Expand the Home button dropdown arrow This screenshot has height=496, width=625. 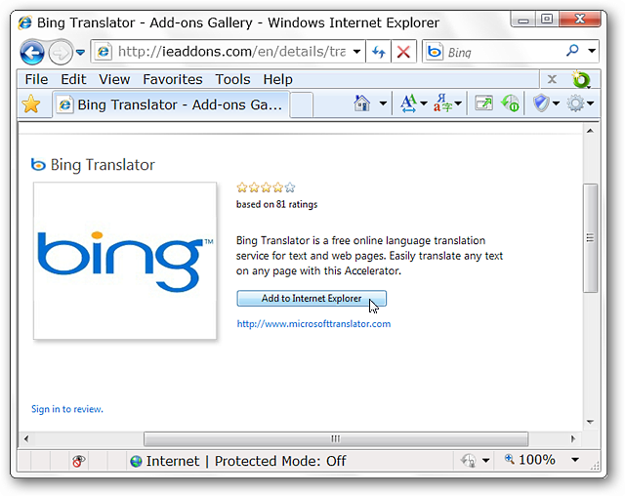[x=383, y=103]
